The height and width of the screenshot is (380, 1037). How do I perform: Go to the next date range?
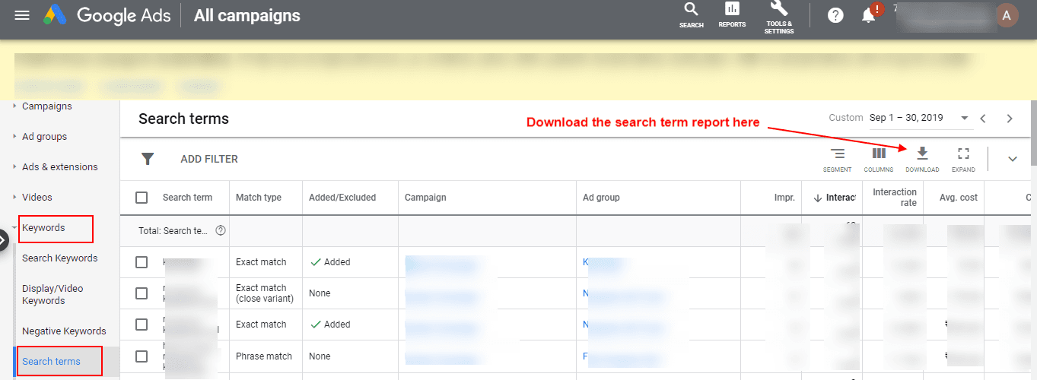(1010, 119)
